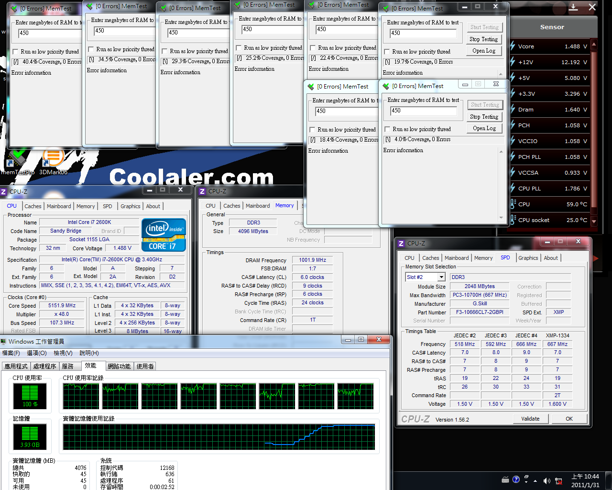The height and width of the screenshot is (490, 612).
Task: Open the Slot #2 memory slot dropdown
Action: [442, 277]
